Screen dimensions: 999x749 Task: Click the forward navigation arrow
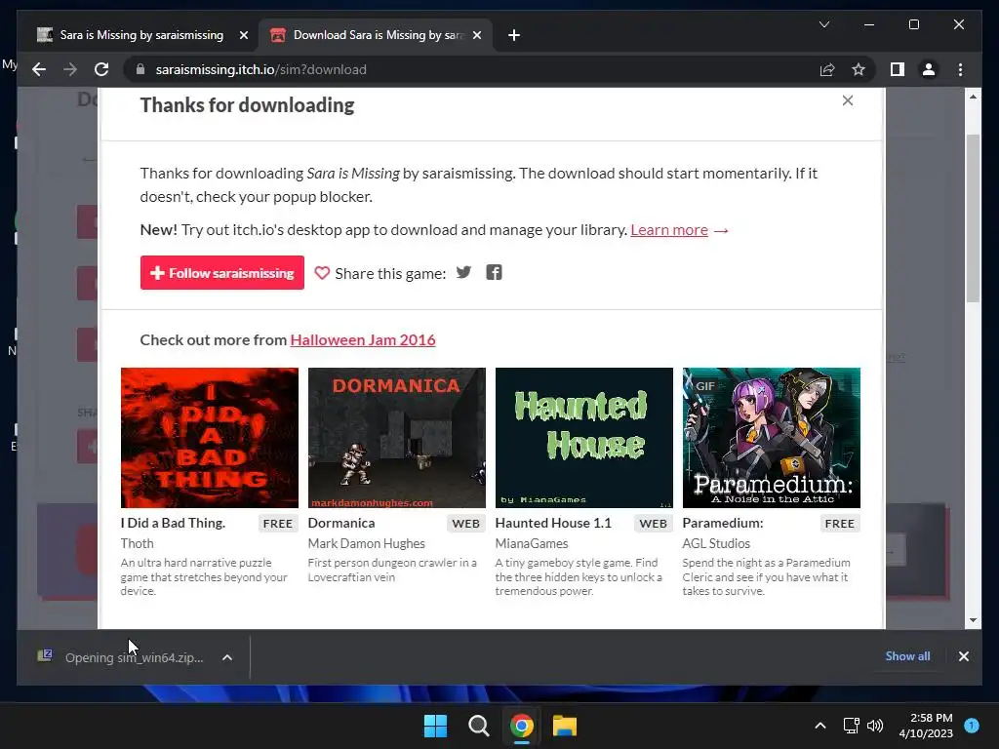click(70, 69)
